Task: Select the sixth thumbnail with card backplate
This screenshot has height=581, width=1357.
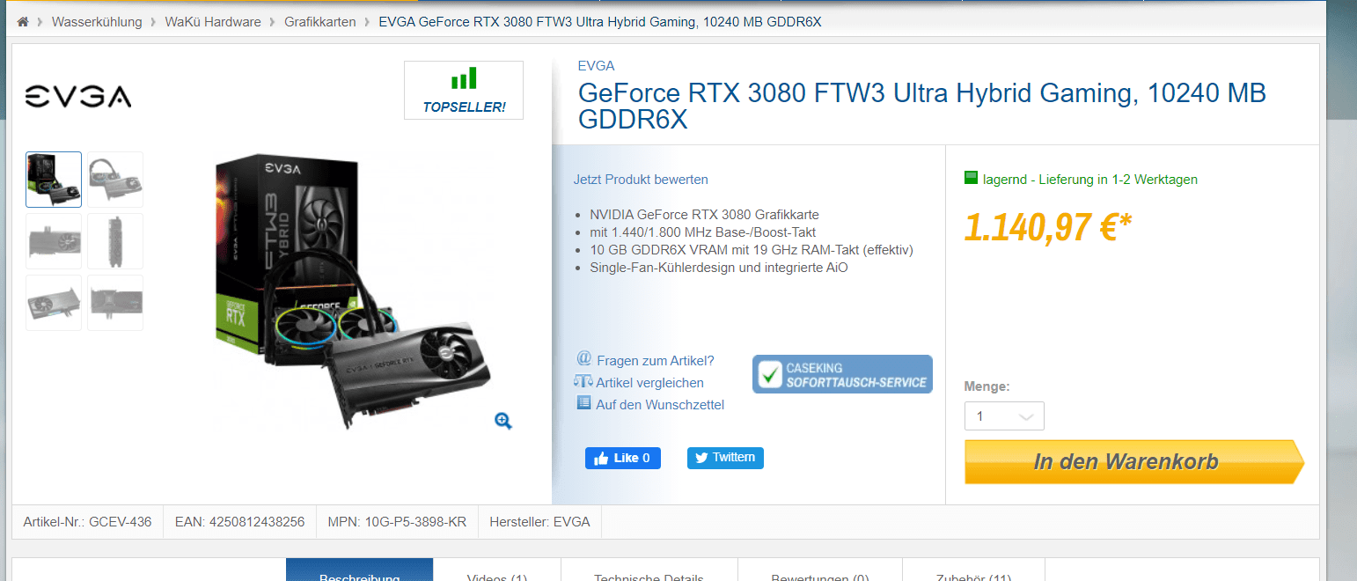Action: pos(115,303)
